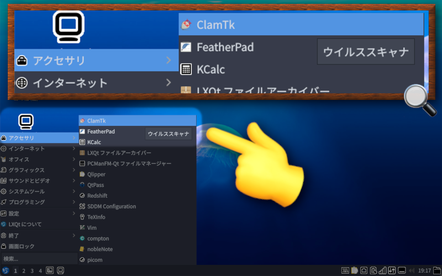
Task: Open the LXQt main menu button on the panel
Action: (6, 270)
